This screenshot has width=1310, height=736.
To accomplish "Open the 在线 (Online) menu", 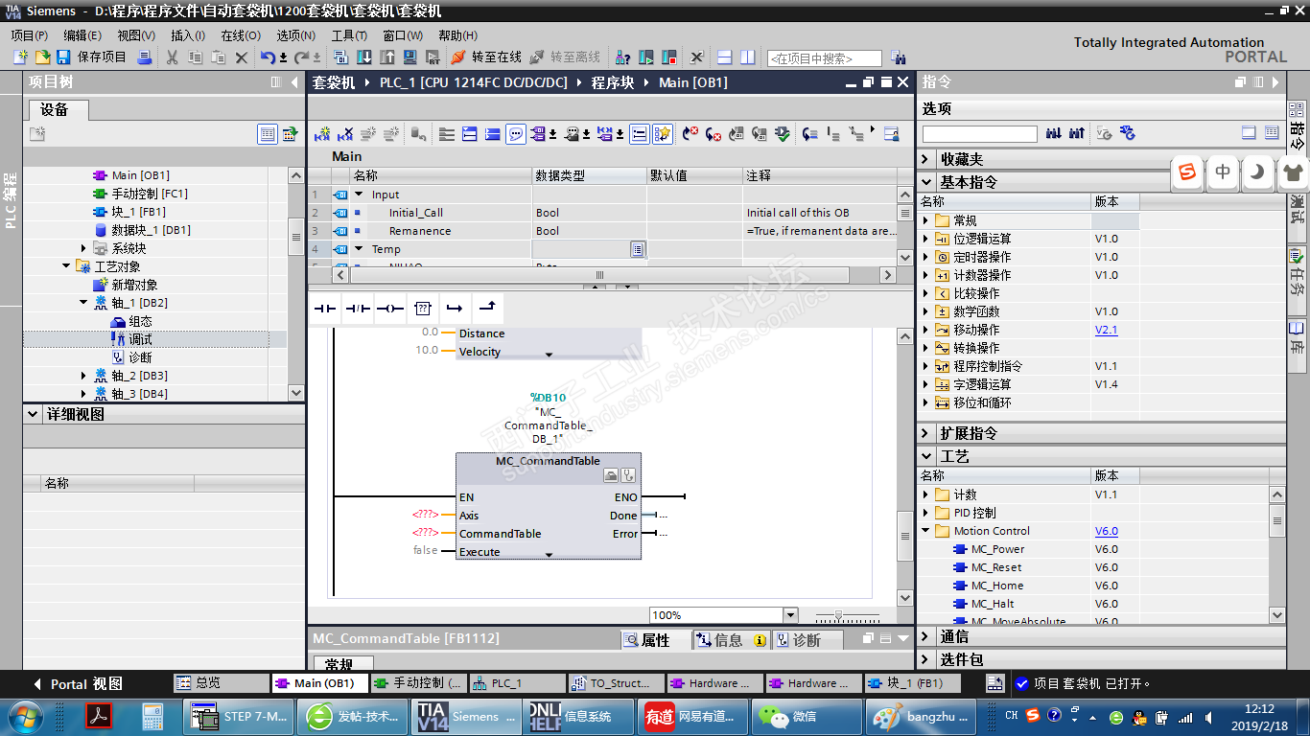I will pyautogui.click(x=241, y=35).
